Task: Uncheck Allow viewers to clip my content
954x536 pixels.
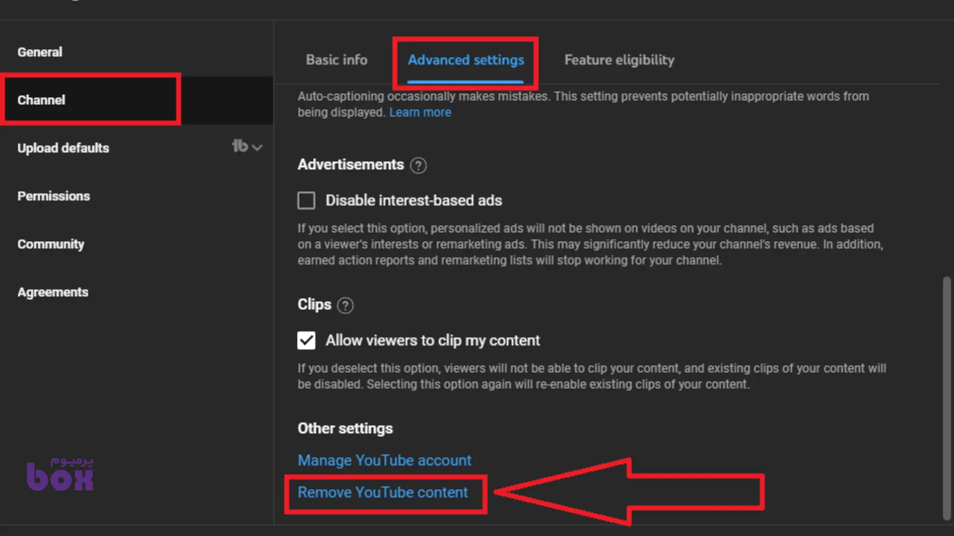Action: click(x=306, y=340)
